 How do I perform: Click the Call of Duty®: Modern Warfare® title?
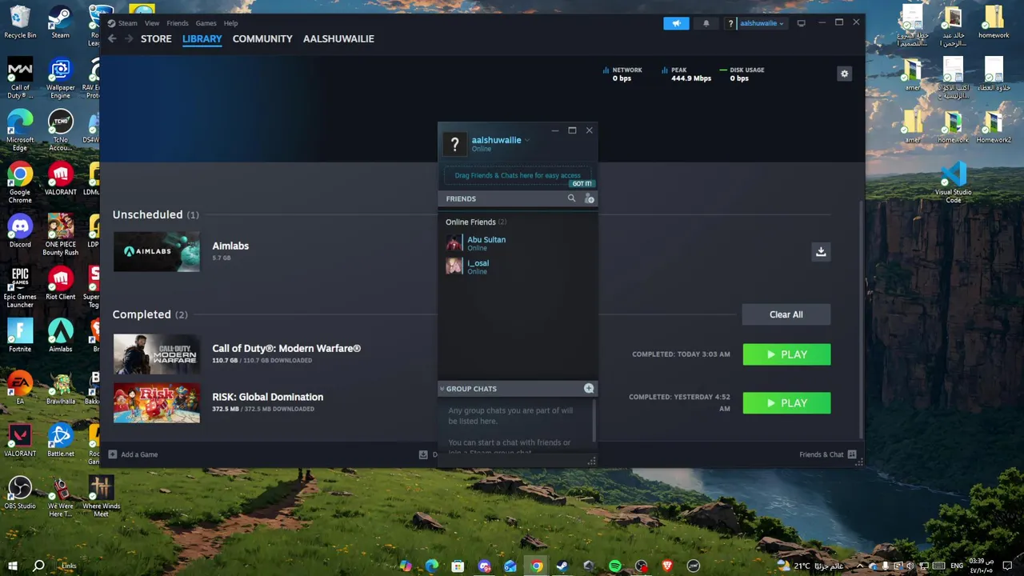coord(286,348)
